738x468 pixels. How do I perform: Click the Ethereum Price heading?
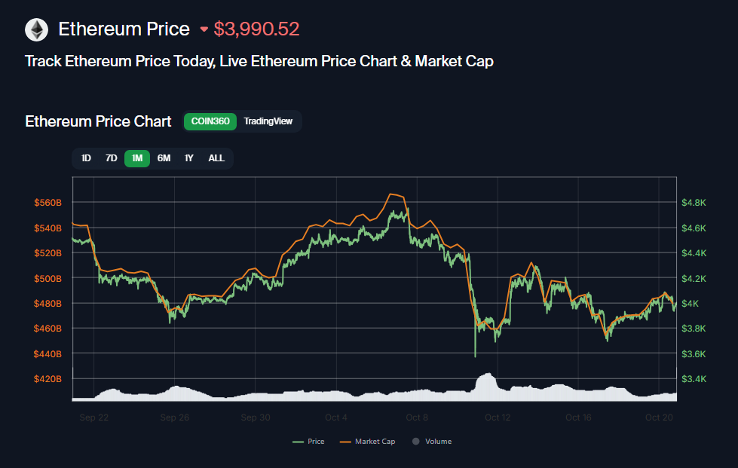click(124, 29)
